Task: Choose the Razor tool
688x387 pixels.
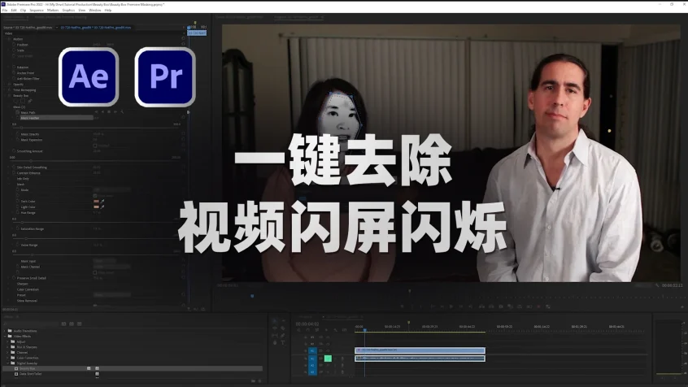Action: (282, 328)
